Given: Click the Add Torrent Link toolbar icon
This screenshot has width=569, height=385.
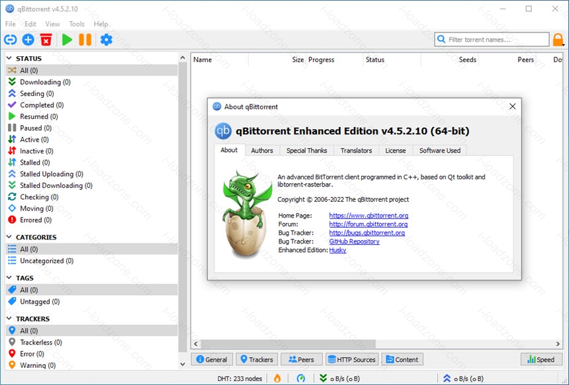Looking at the screenshot, I should click(10, 40).
